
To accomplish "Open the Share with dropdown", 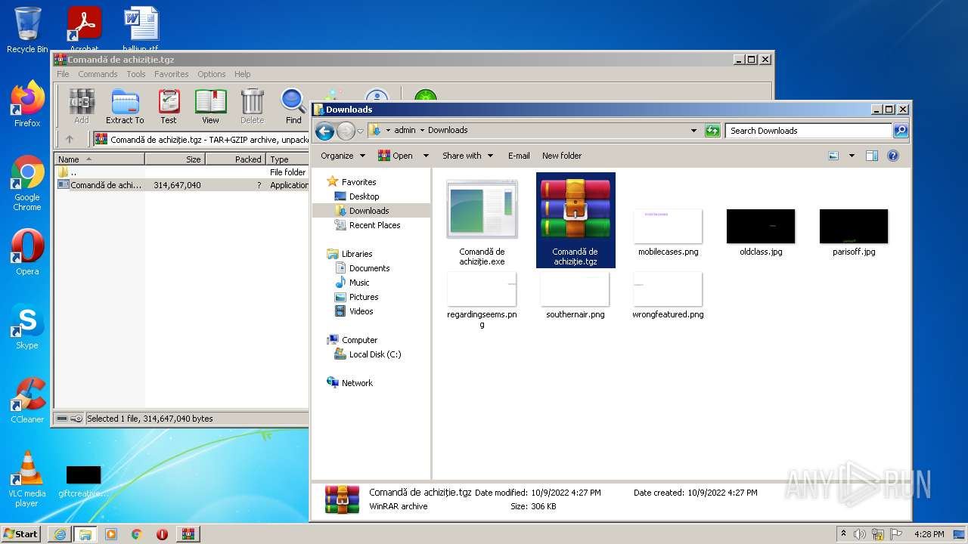I will coord(467,156).
